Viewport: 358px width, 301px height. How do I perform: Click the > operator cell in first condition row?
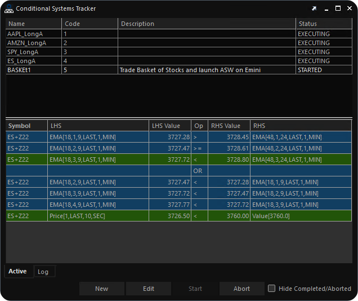200,137
